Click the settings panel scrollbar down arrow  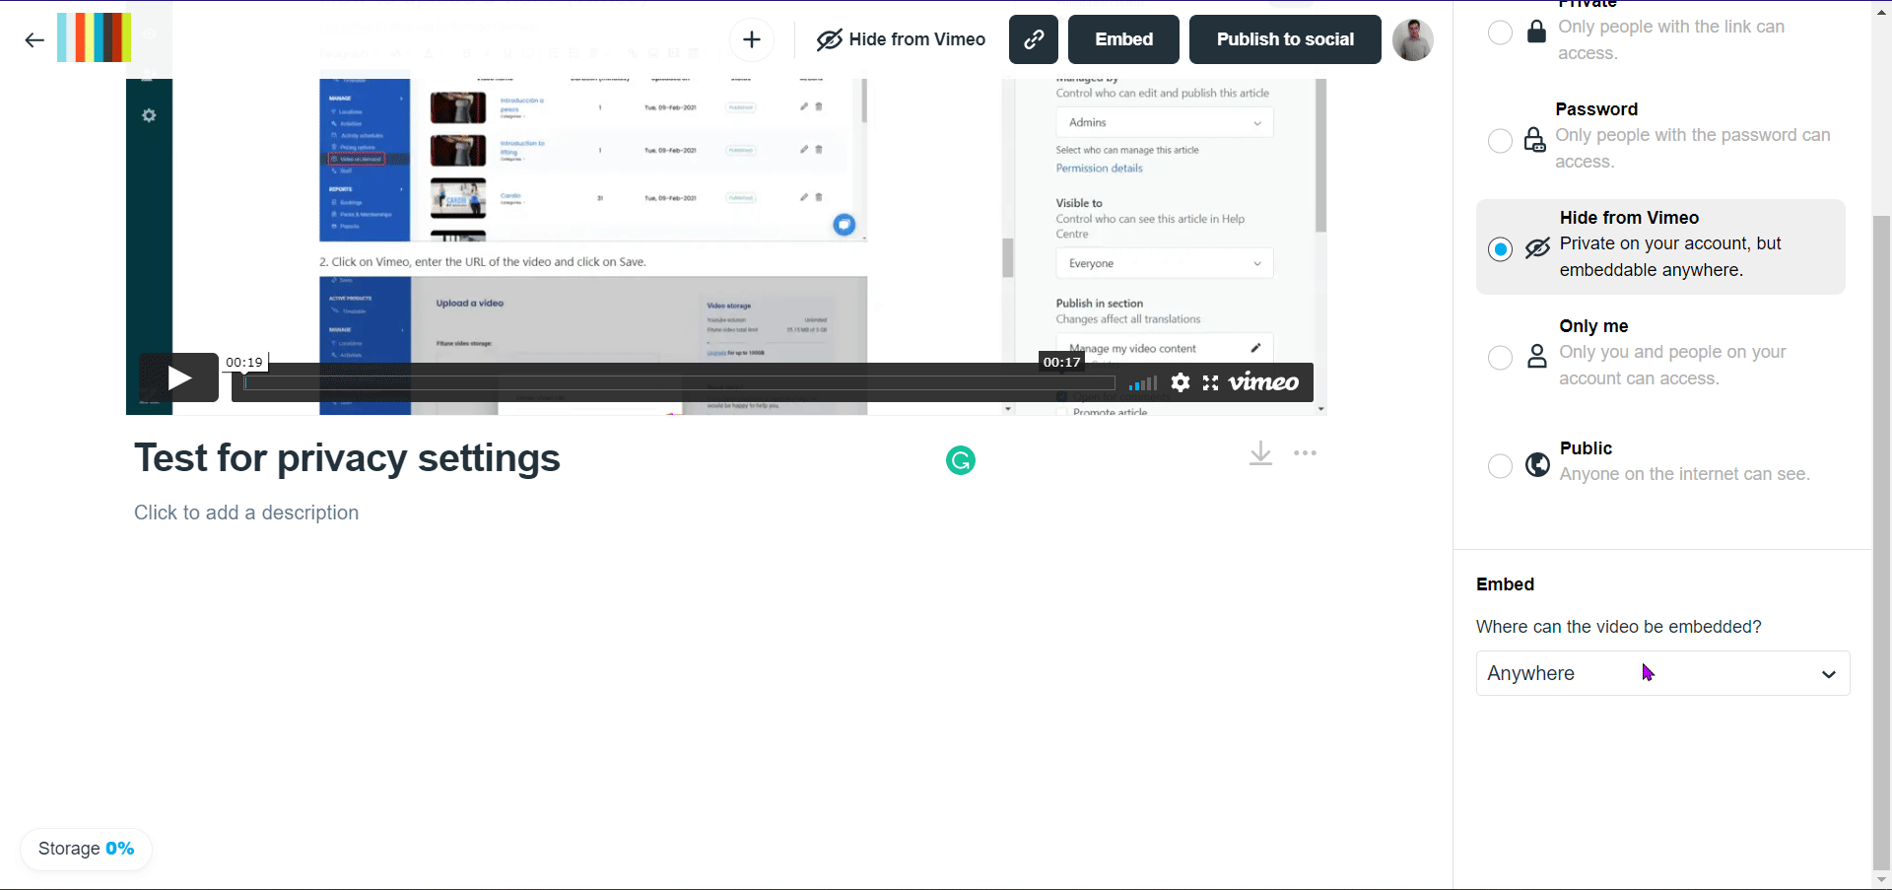1881,879
